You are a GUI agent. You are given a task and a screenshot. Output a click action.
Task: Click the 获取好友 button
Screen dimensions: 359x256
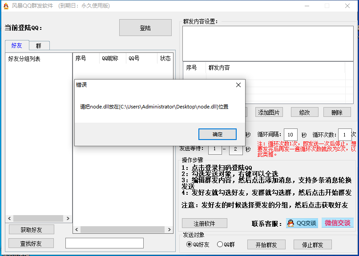tap(32, 229)
